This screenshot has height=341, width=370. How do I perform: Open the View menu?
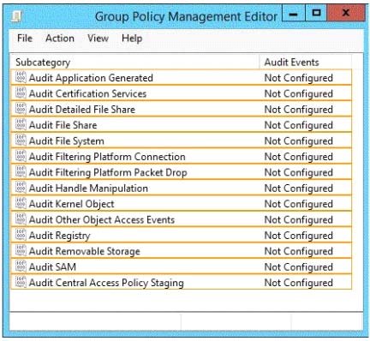click(x=98, y=39)
